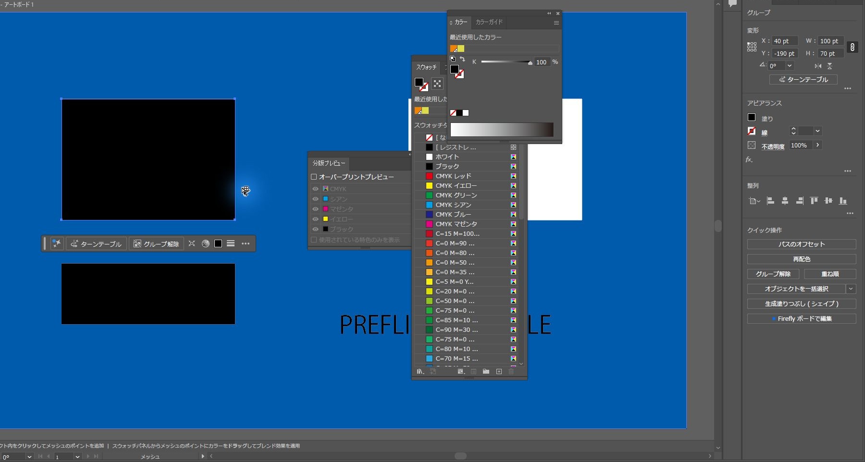865x462 pixels.
Task: Check 使用されている特色のみを表示 checkbox
Action: pyautogui.click(x=314, y=240)
